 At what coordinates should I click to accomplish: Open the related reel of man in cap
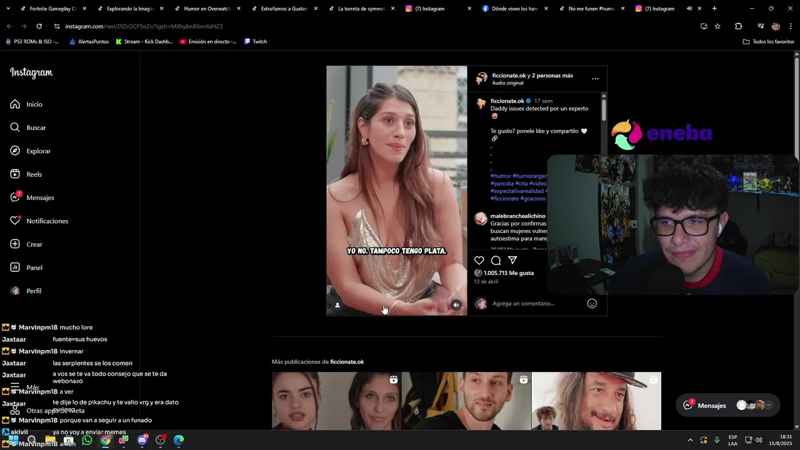click(x=596, y=401)
